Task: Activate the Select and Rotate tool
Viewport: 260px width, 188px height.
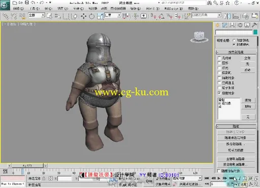Action: point(91,16)
